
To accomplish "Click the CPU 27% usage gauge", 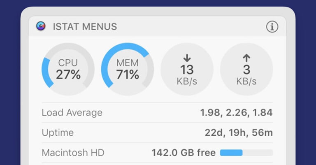I will tap(68, 69).
